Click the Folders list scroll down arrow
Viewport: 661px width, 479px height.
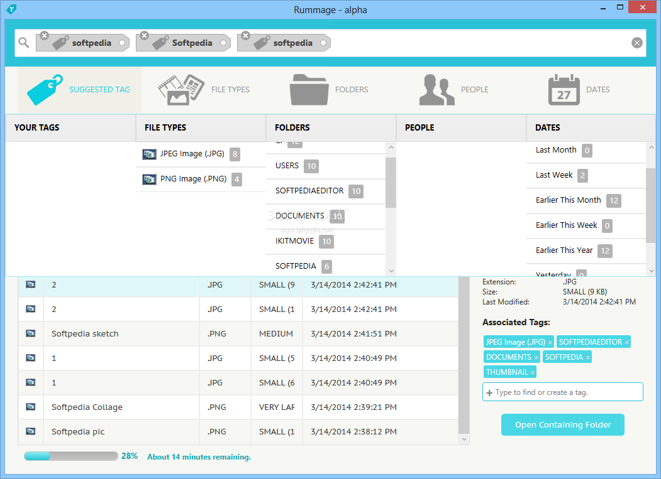point(391,271)
